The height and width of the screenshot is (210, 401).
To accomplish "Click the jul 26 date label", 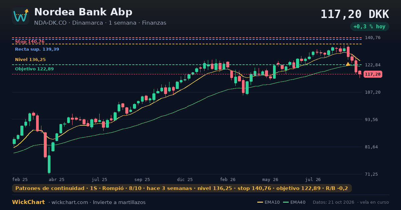I will pos(313,179).
